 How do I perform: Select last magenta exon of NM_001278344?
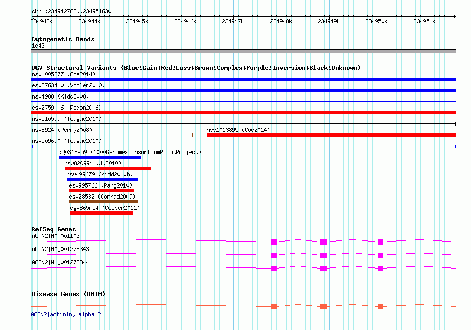pyautogui.click(x=381, y=269)
